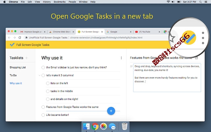Image resolution: width=211 pixels, height=132 pixels.
Task: Open Chrome three-dot menu
Action: pyautogui.click(x=203, y=38)
